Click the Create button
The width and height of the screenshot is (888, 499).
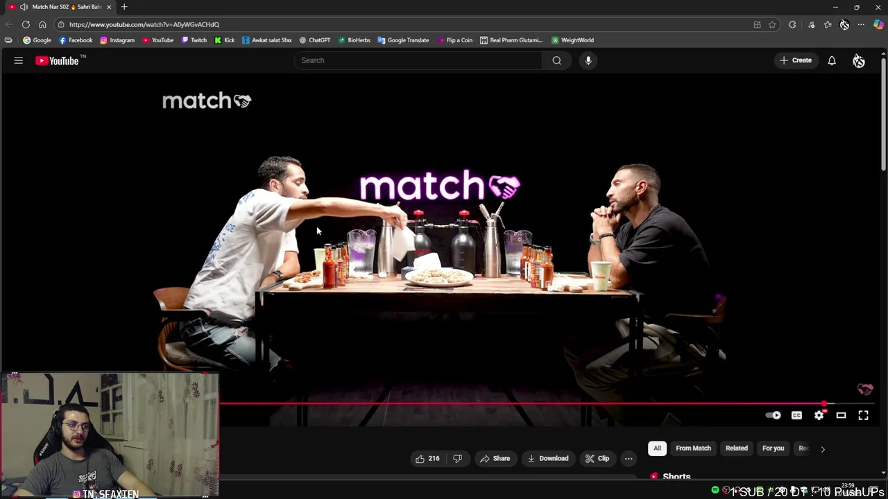click(x=796, y=60)
